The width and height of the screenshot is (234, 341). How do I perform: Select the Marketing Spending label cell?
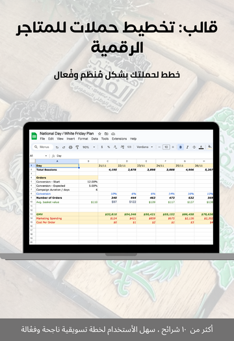click(x=57, y=218)
